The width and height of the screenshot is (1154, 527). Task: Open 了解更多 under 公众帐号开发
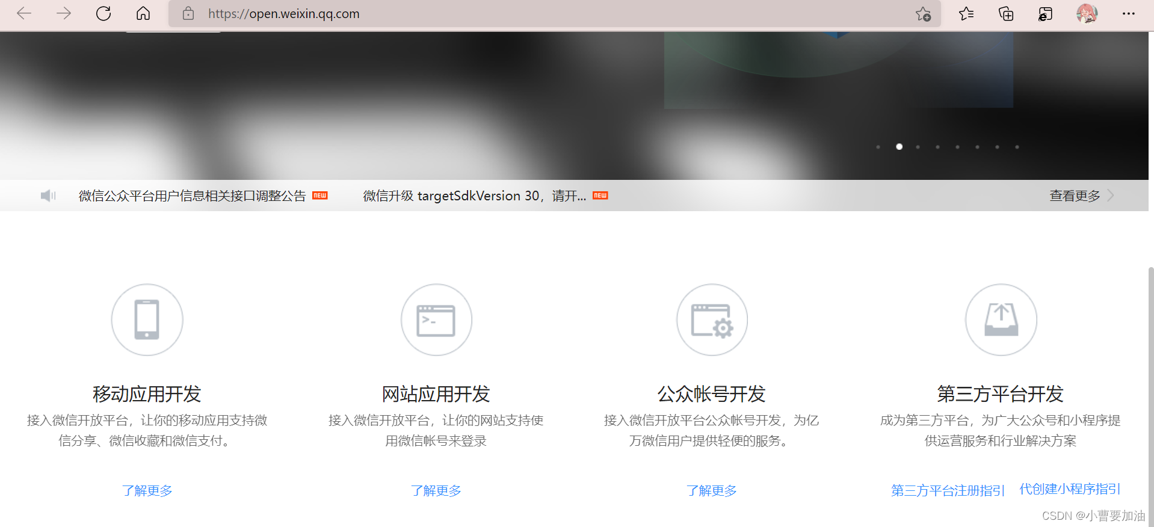[x=712, y=490]
